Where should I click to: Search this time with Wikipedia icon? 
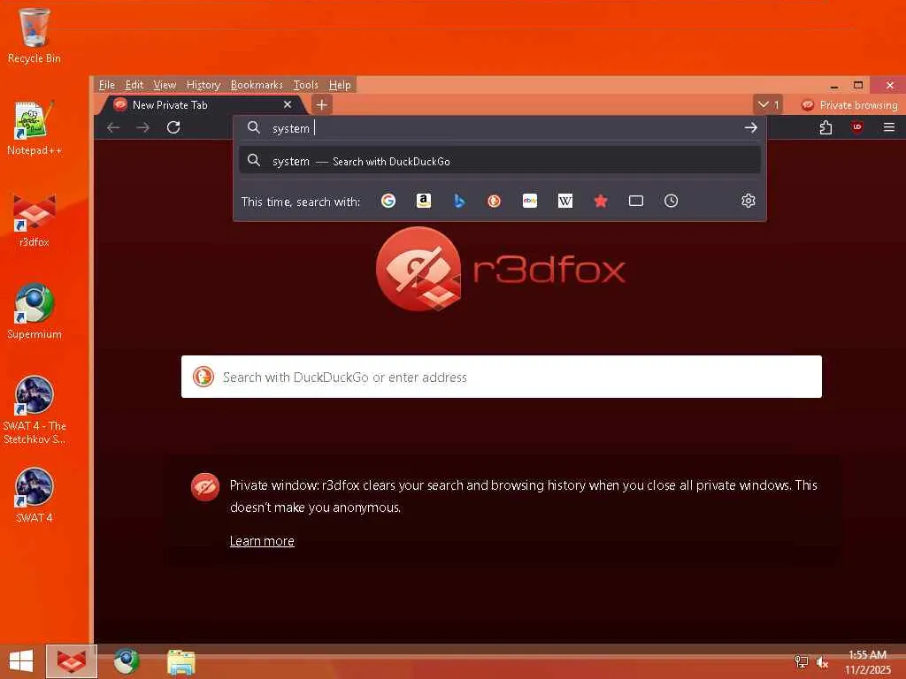point(565,201)
